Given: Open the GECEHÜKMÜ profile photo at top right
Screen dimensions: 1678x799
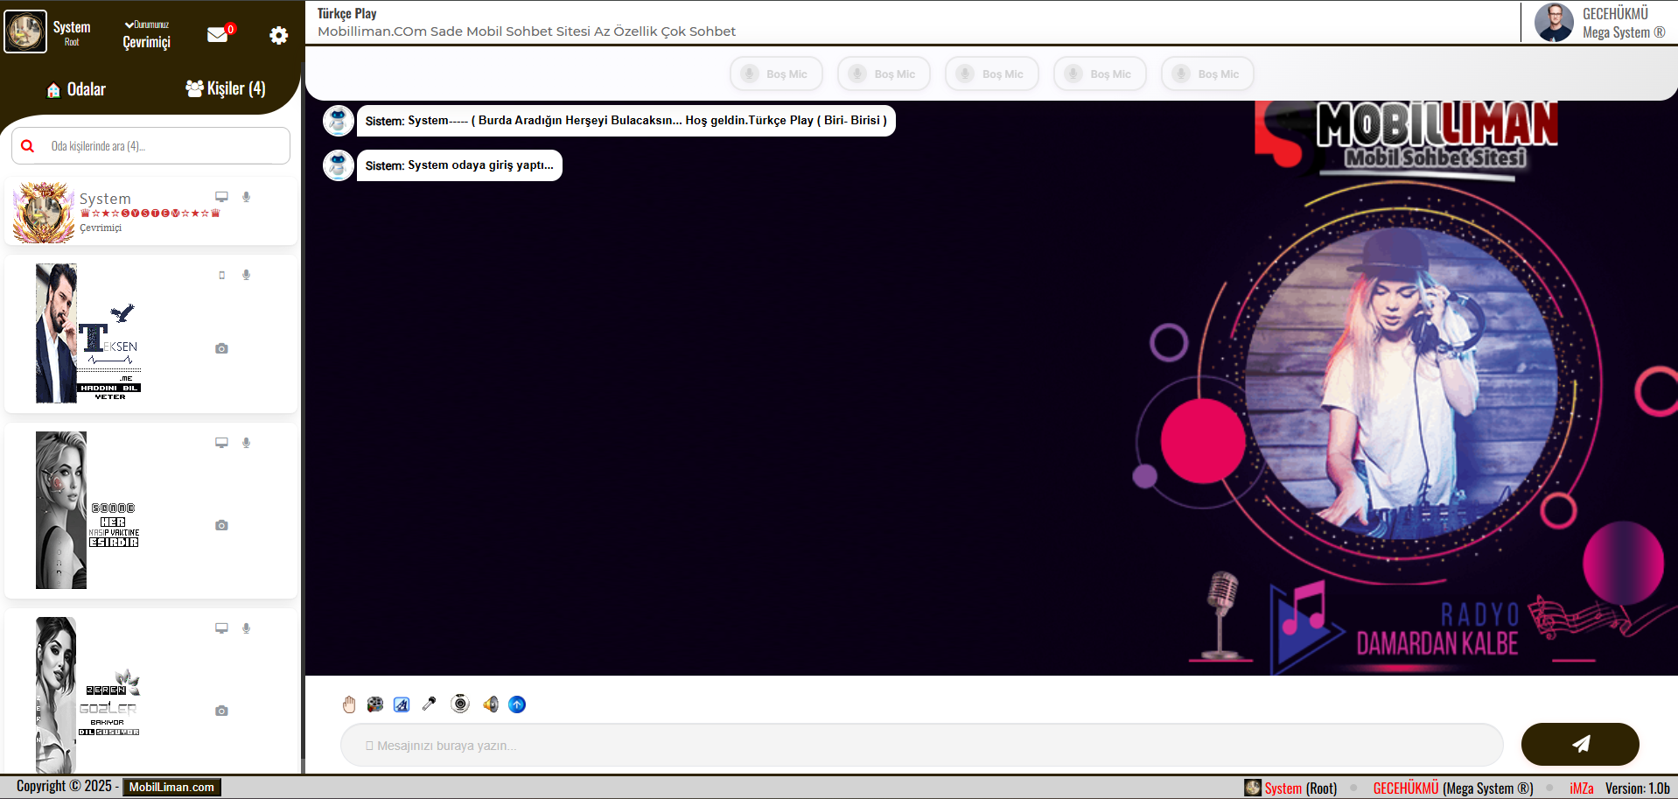Looking at the screenshot, I should coord(1554,23).
